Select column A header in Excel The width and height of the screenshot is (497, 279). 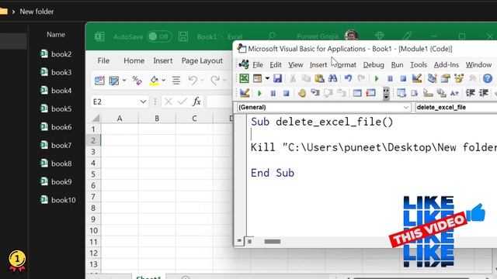click(x=120, y=119)
